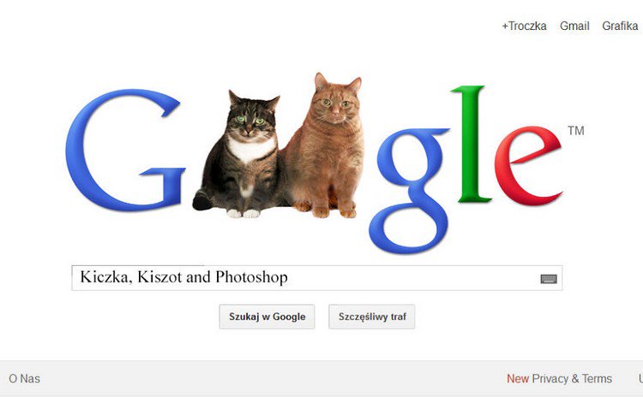Click the Szukaj w Google button
The image size is (643, 397).
pos(267,317)
